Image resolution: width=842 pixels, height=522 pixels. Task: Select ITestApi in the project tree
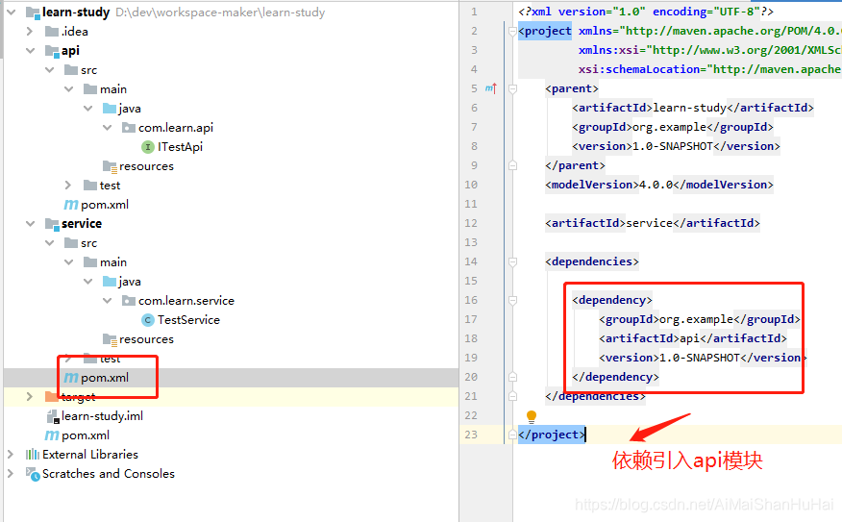click(180, 147)
